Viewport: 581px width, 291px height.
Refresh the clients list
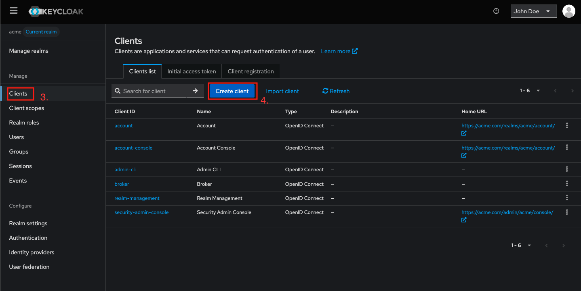click(x=336, y=91)
